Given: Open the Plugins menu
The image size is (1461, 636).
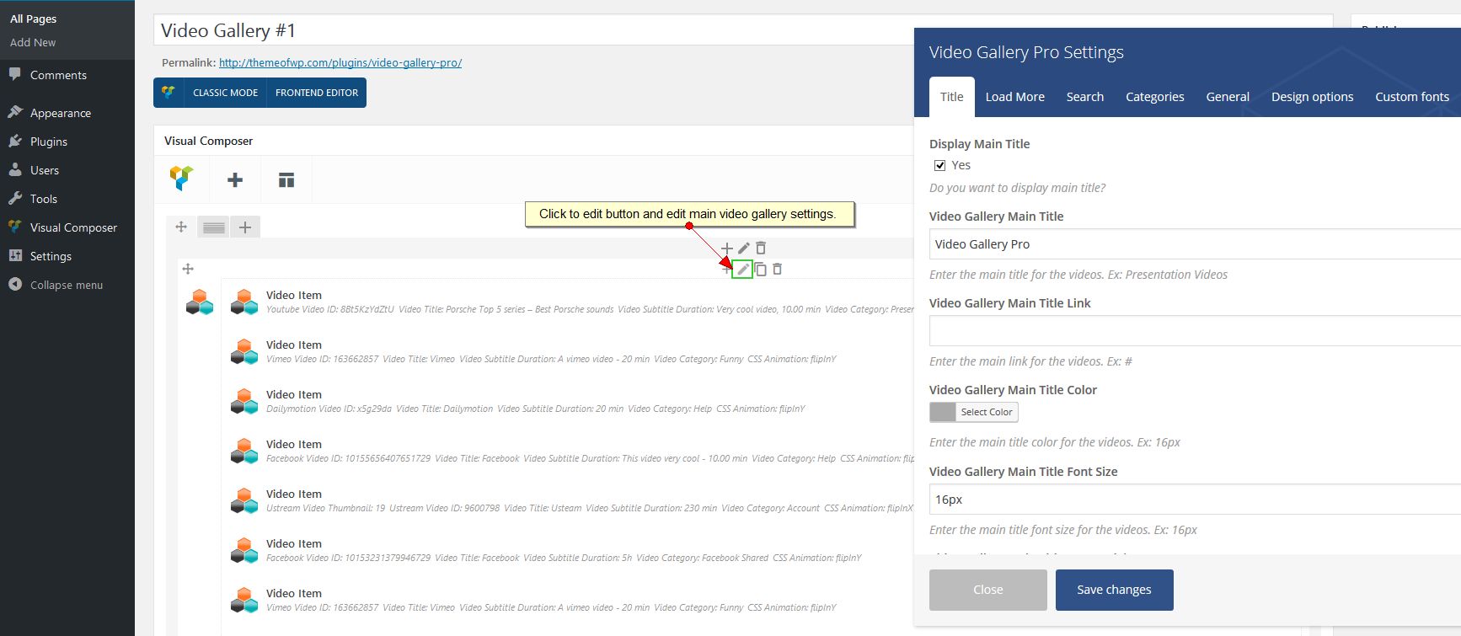Looking at the screenshot, I should point(49,142).
